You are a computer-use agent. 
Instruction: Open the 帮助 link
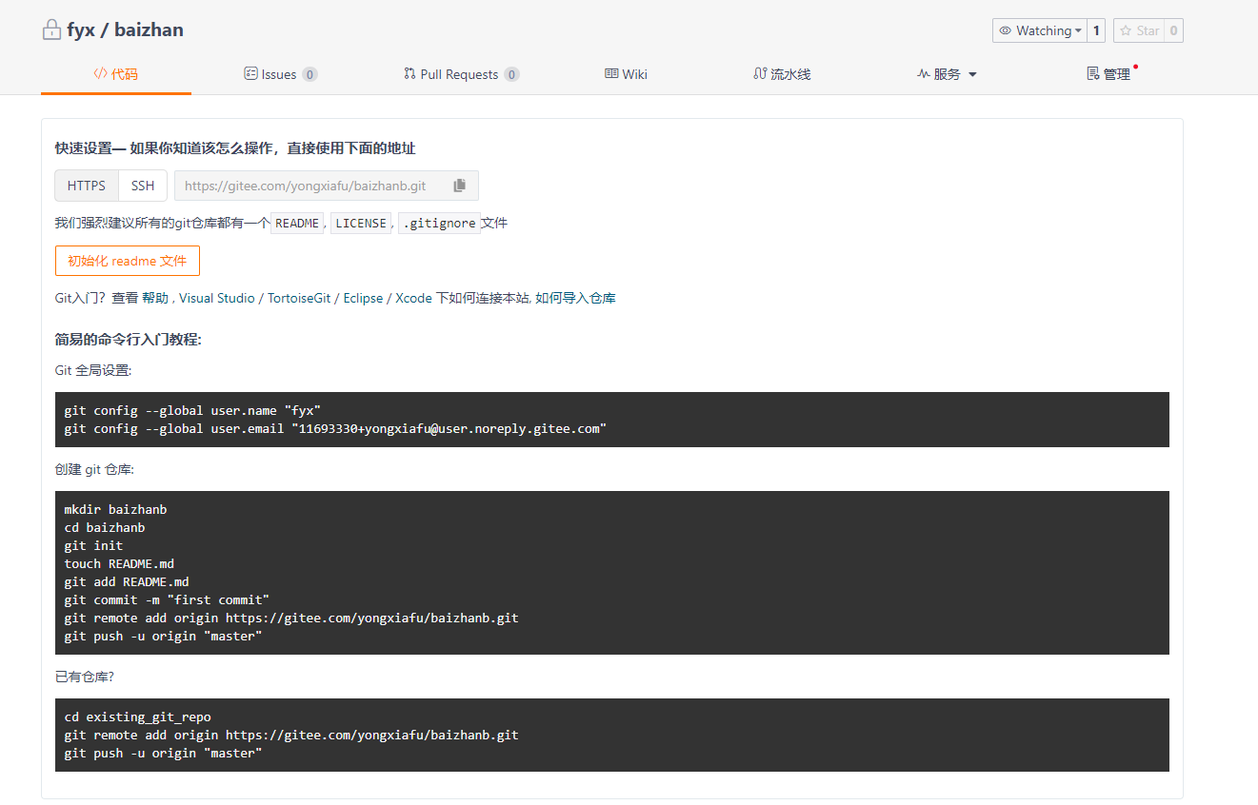(x=155, y=298)
